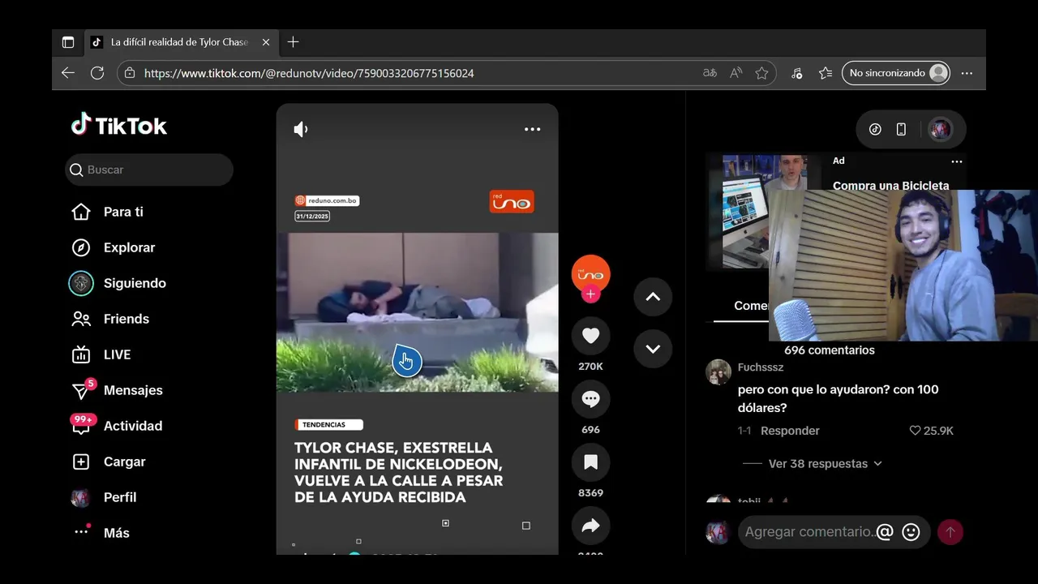Reload the page with the refresh icon
1038x584 pixels.
point(97,73)
